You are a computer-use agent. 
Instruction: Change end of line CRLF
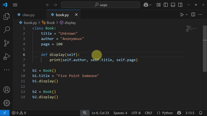tap(148, 113)
